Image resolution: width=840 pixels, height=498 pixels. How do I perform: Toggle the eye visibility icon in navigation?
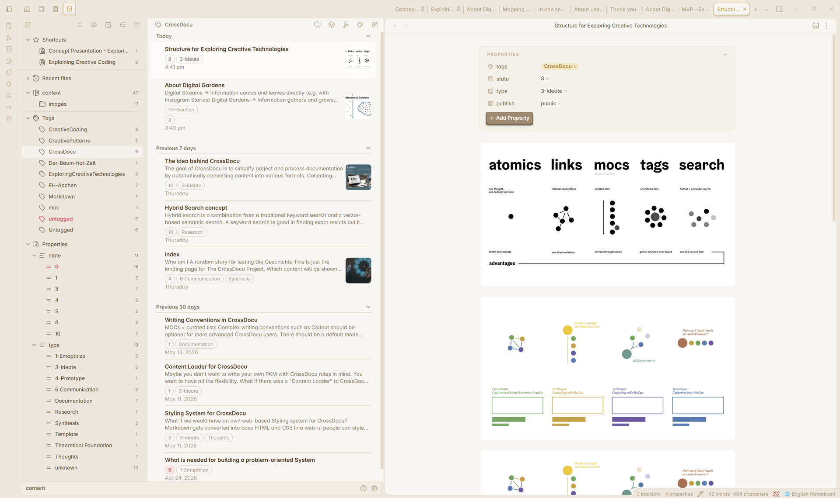pos(94,25)
